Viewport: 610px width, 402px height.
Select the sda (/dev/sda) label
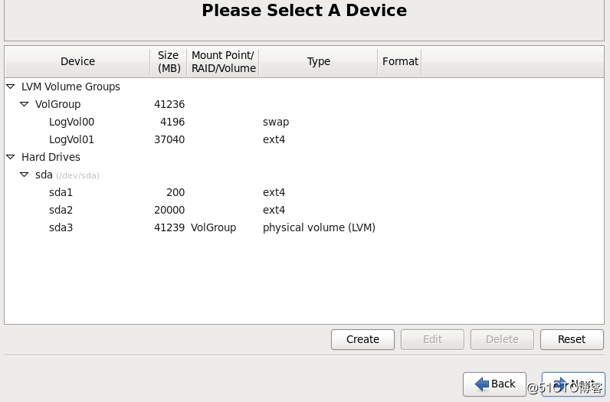coord(67,175)
